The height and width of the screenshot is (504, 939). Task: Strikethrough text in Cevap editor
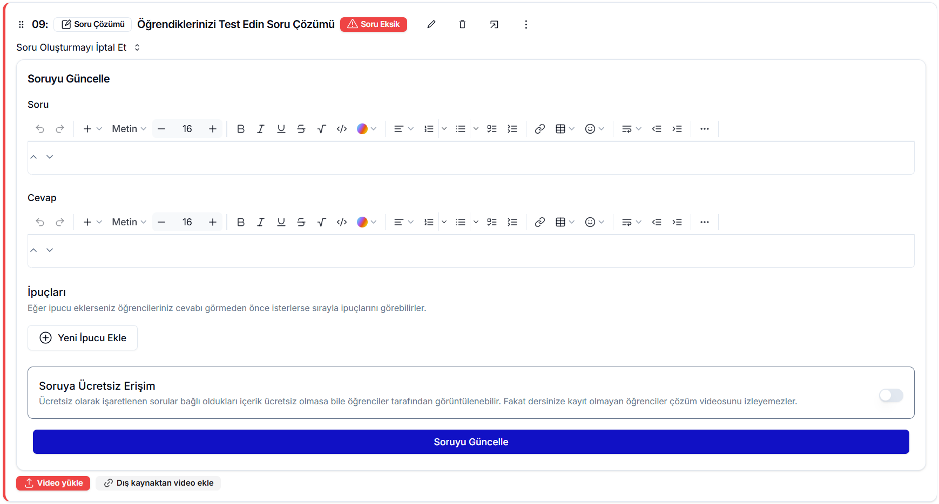[x=301, y=222]
